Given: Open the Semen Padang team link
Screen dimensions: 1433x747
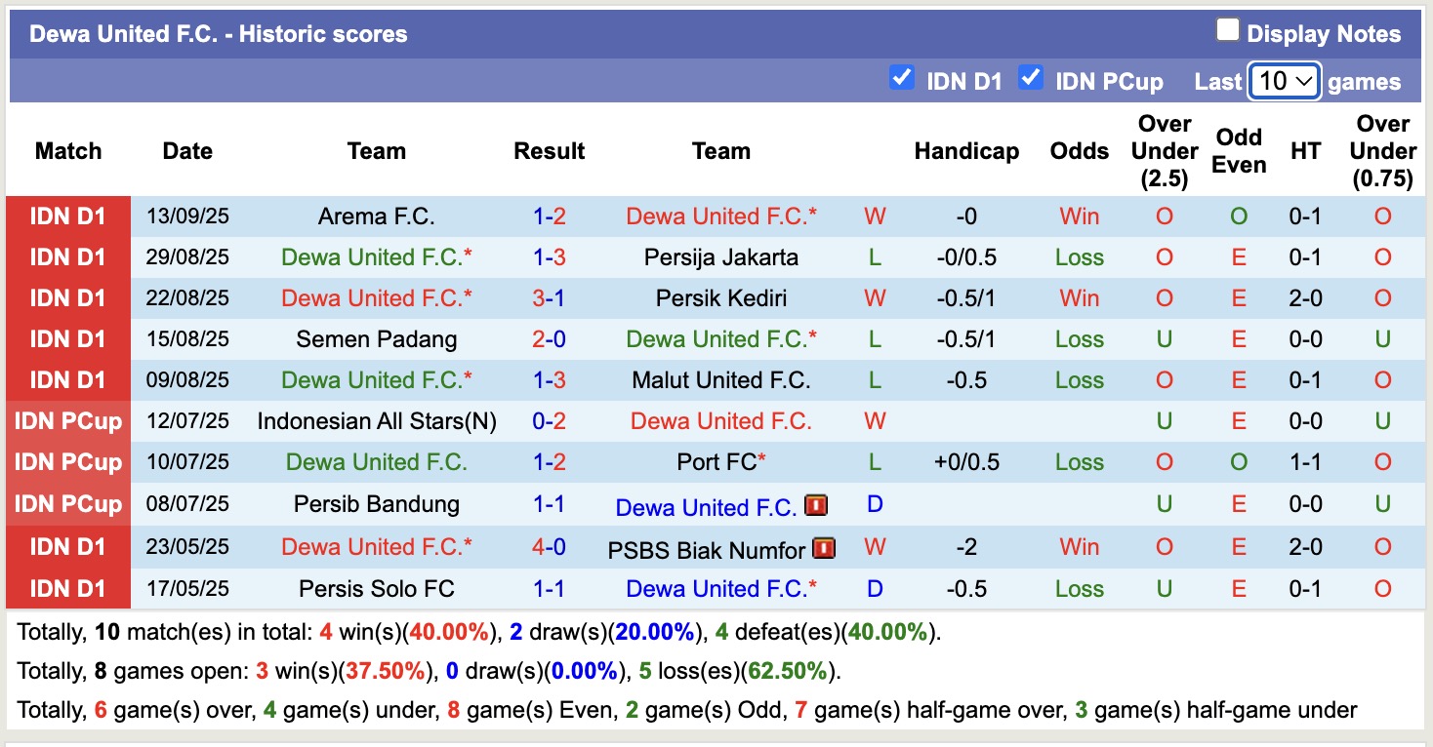Looking at the screenshot, I should click(x=376, y=339).
